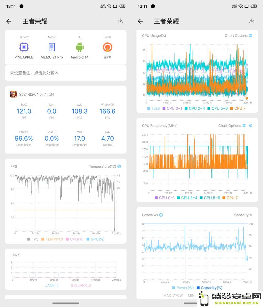Toggle CPU 0~1 legend in CPU Usage chart
Screen dimensions: 263x307
[x=173, y=108]
